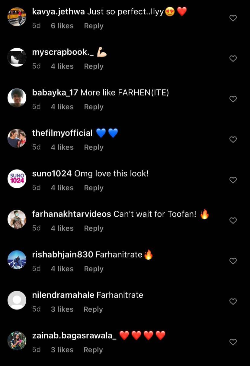The height and width of the screenshot is (366, 250).
Task: Toggle like on zainab.bagasrawala_'s comment
Action: point(233,342)
